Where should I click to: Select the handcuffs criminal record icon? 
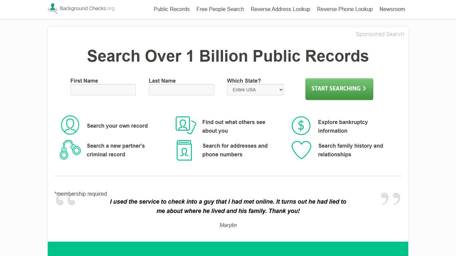(70, 150)
